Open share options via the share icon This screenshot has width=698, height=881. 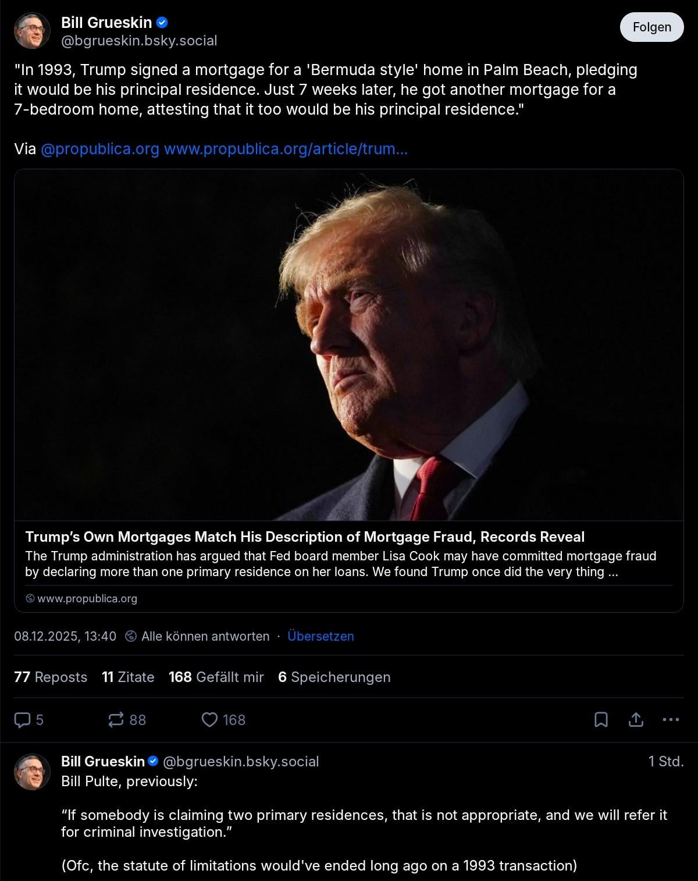tap(636, 720)
